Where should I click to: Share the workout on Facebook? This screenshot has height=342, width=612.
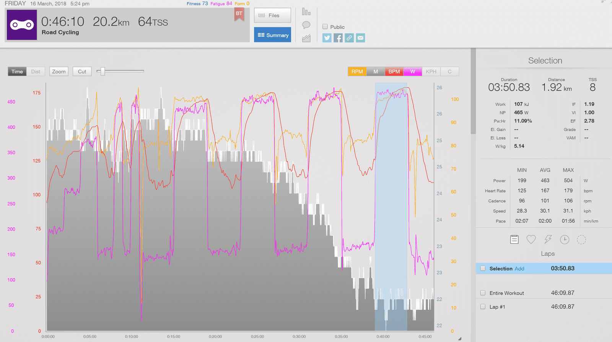(x=338, y=38)
